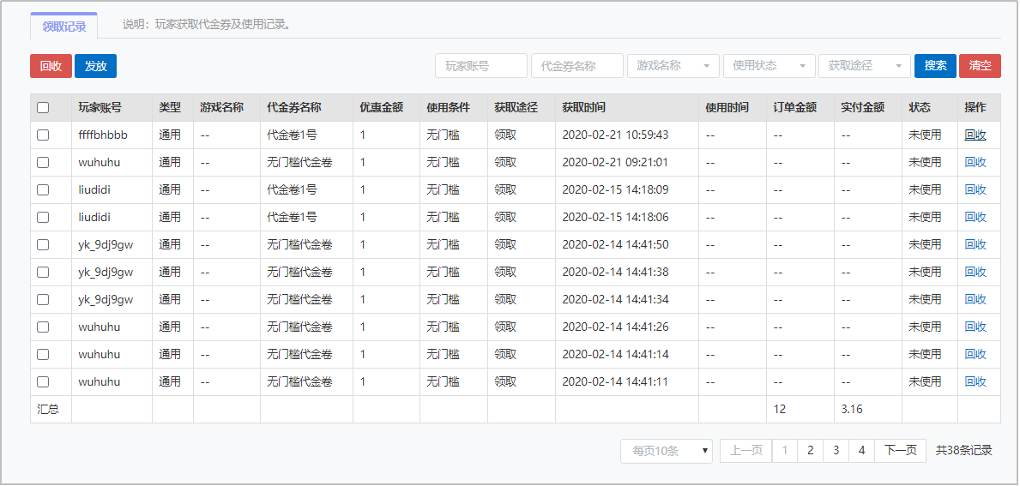
Task: Open the 获取途径 filter dropdown
Action: pyautogui.click(x=865, y=66)
